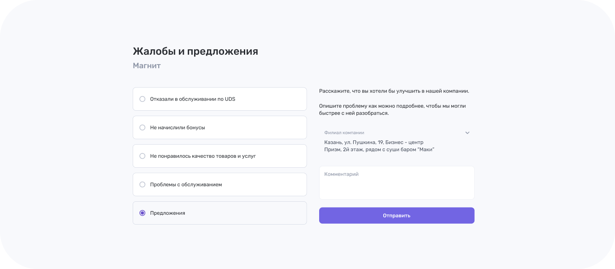Click the chevron arrow on branch selector

pyautogui.click(x=467, y=133)
